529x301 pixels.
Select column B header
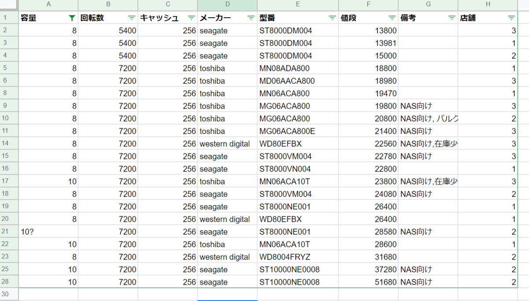pos(108,5)
